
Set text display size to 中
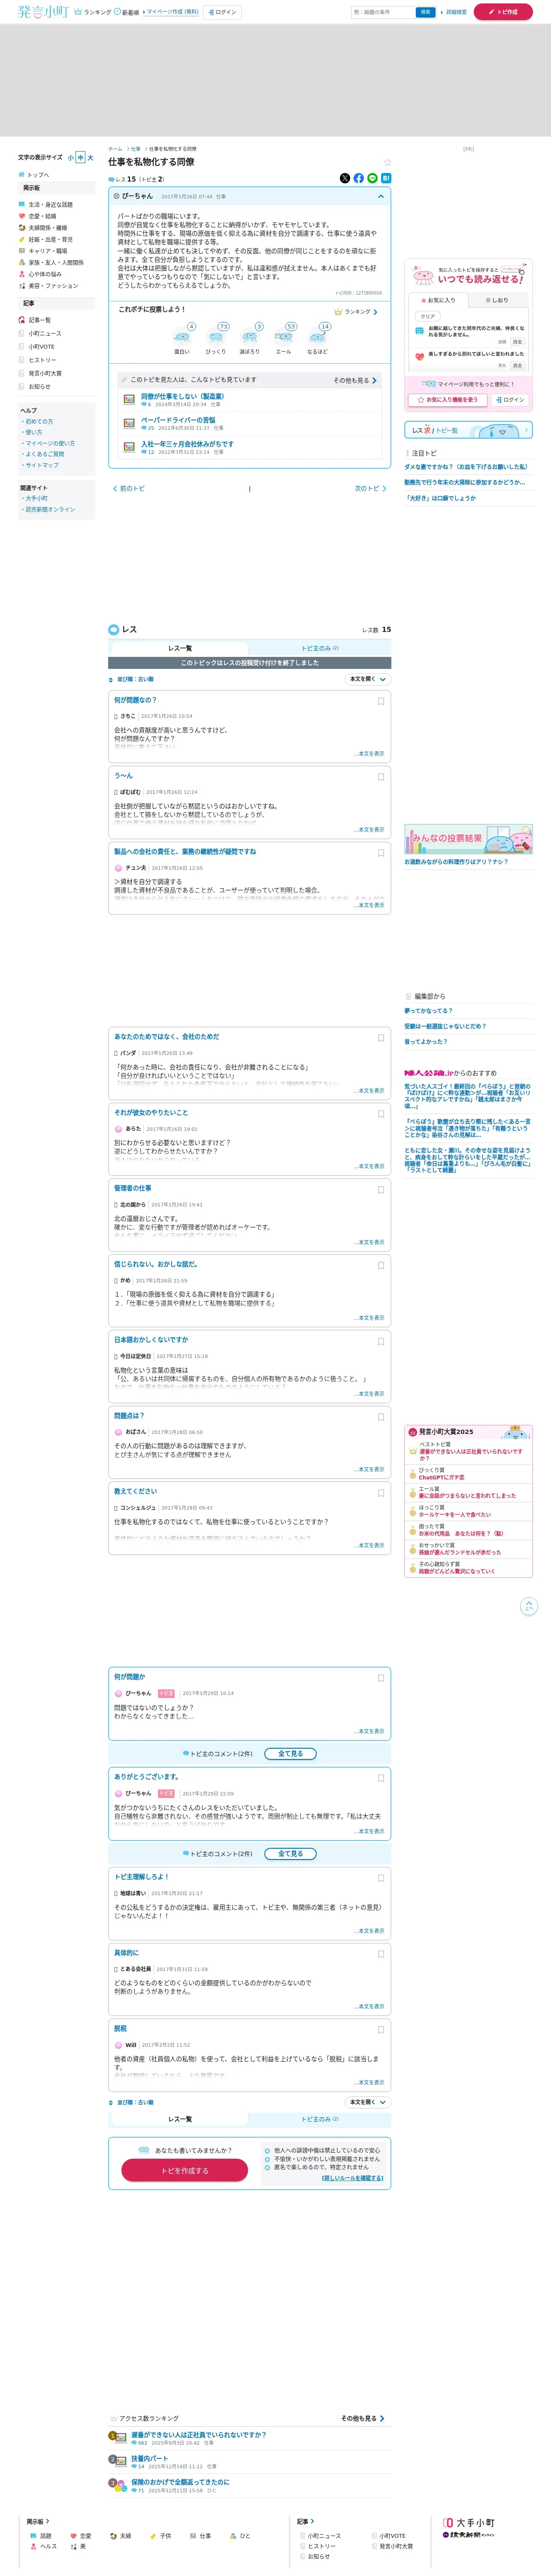click(x=81, y=158)
